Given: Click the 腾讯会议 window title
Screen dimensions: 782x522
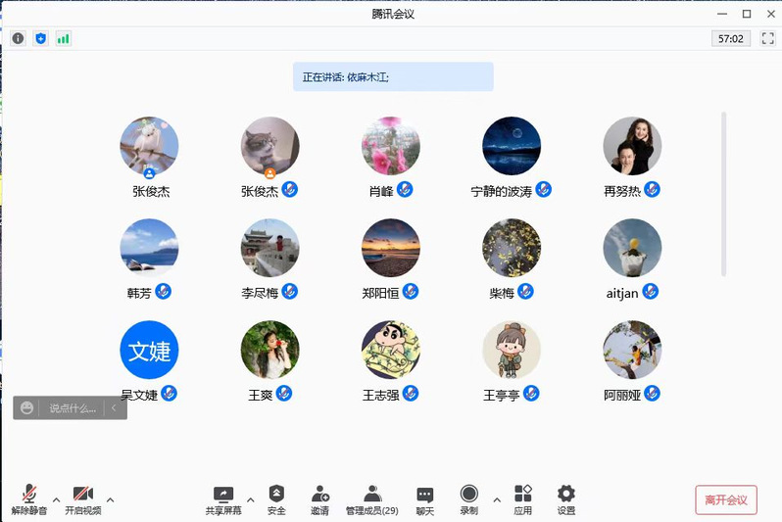Looking at the screenshot, I should point(393,14).
